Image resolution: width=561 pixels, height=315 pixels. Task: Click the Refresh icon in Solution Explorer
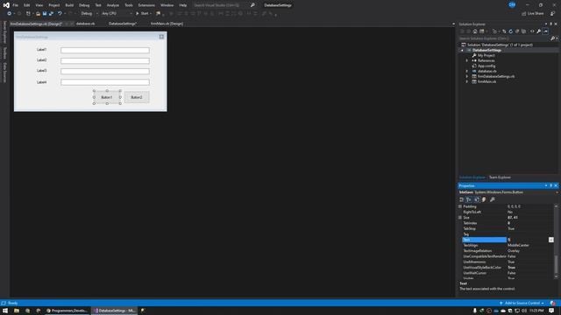click(x=510, y=31)
